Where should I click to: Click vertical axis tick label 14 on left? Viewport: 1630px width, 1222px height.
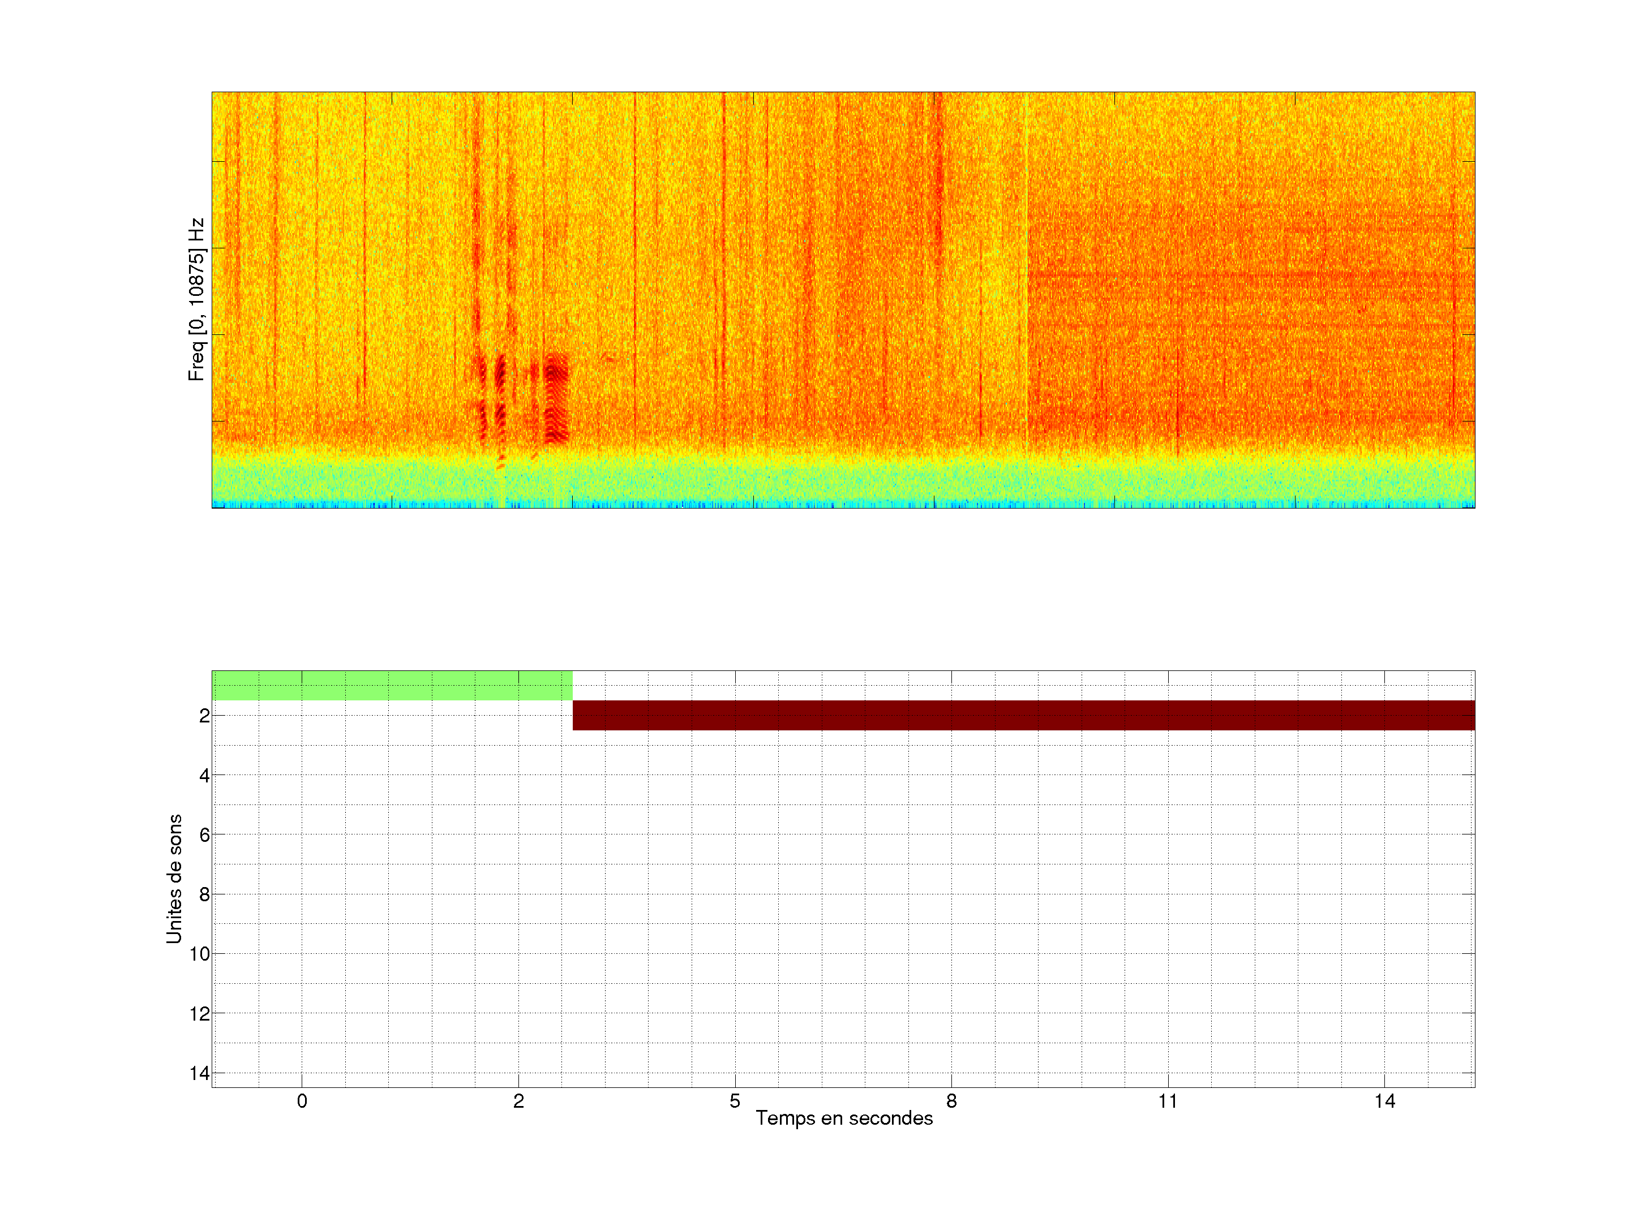200,1073
